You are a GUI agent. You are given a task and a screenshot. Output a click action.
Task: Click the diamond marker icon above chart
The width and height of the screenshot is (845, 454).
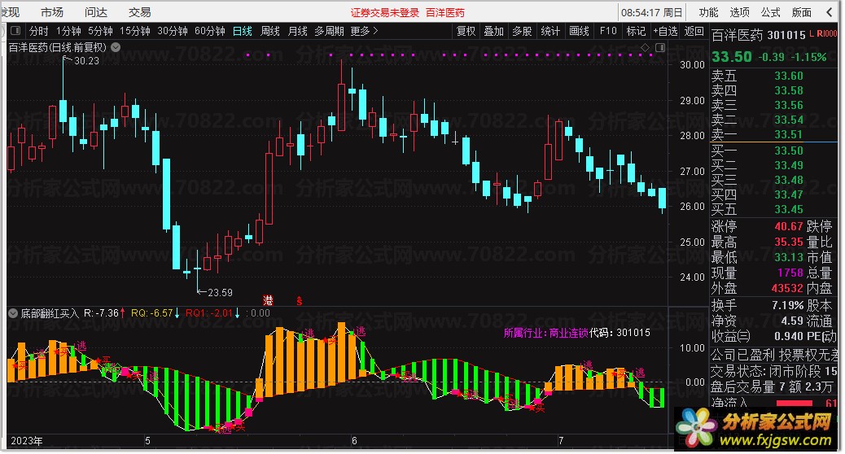point(645,48)
